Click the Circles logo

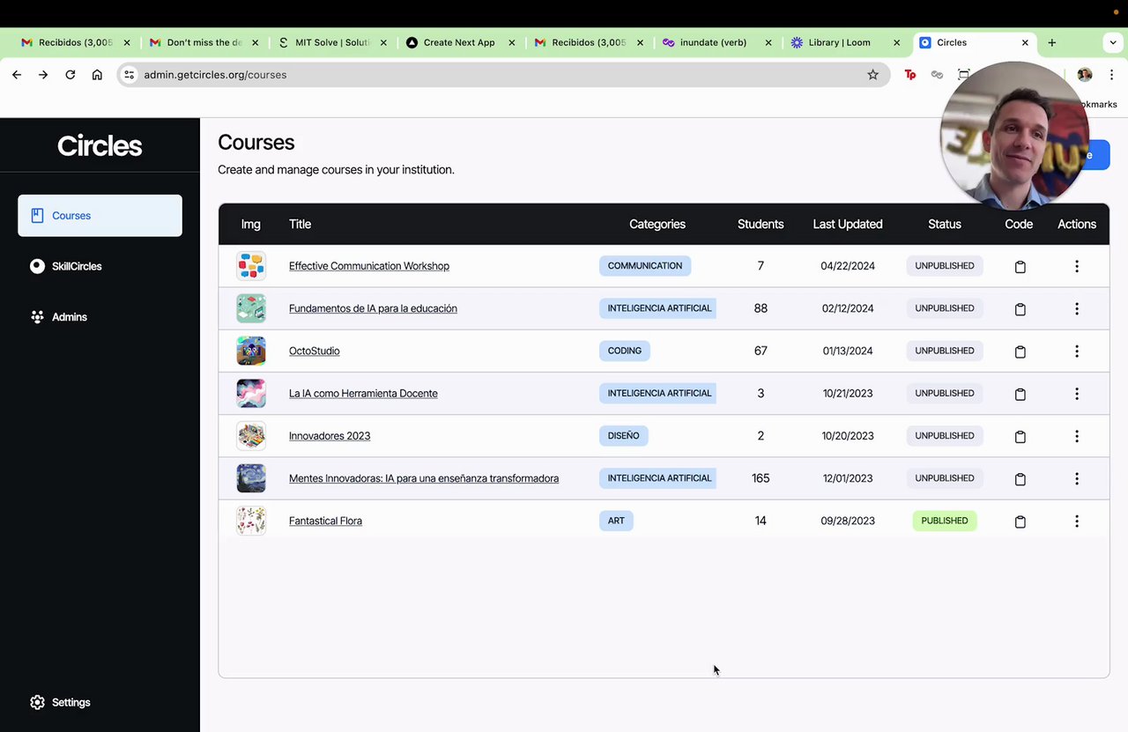click(x=100, y=145)
